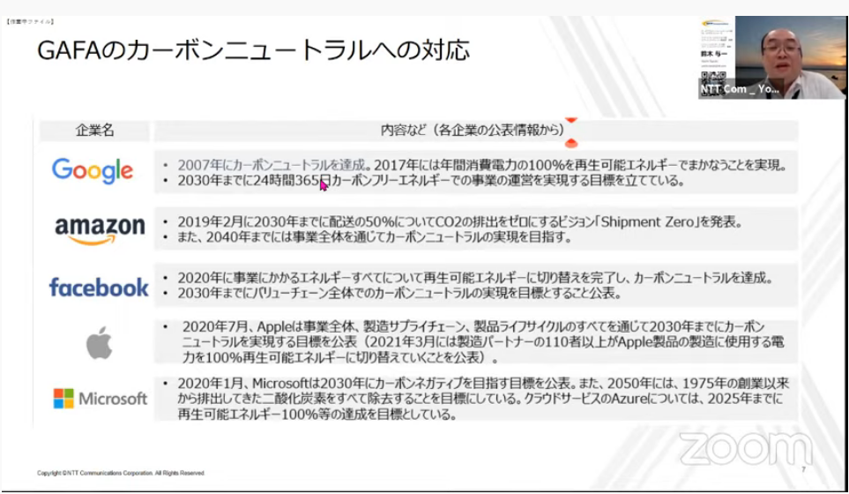The image size is (849, 494).
Task: Click Google's 2030年までに24時間365日 bullet line
Action: tap(430, 180)
